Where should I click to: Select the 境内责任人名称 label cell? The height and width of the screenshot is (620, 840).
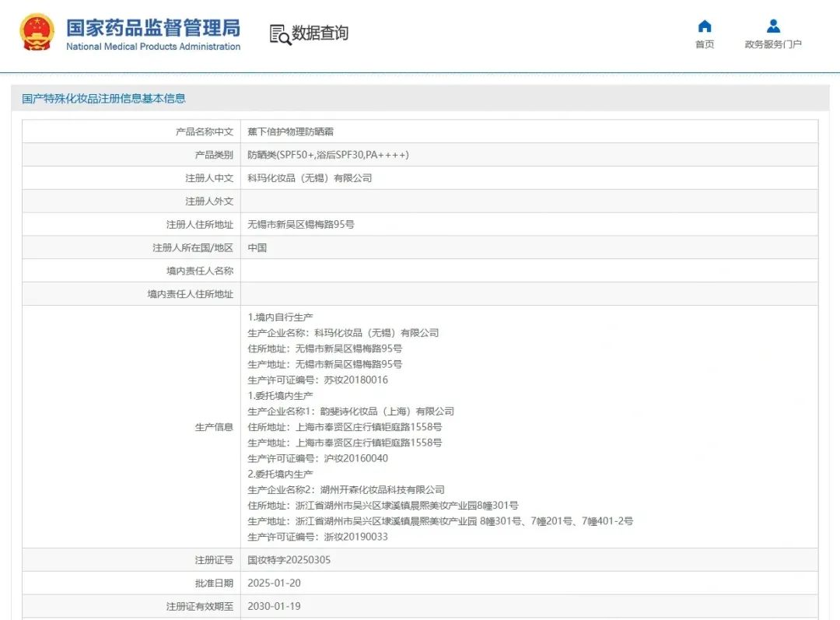click(x=131, y=271)
